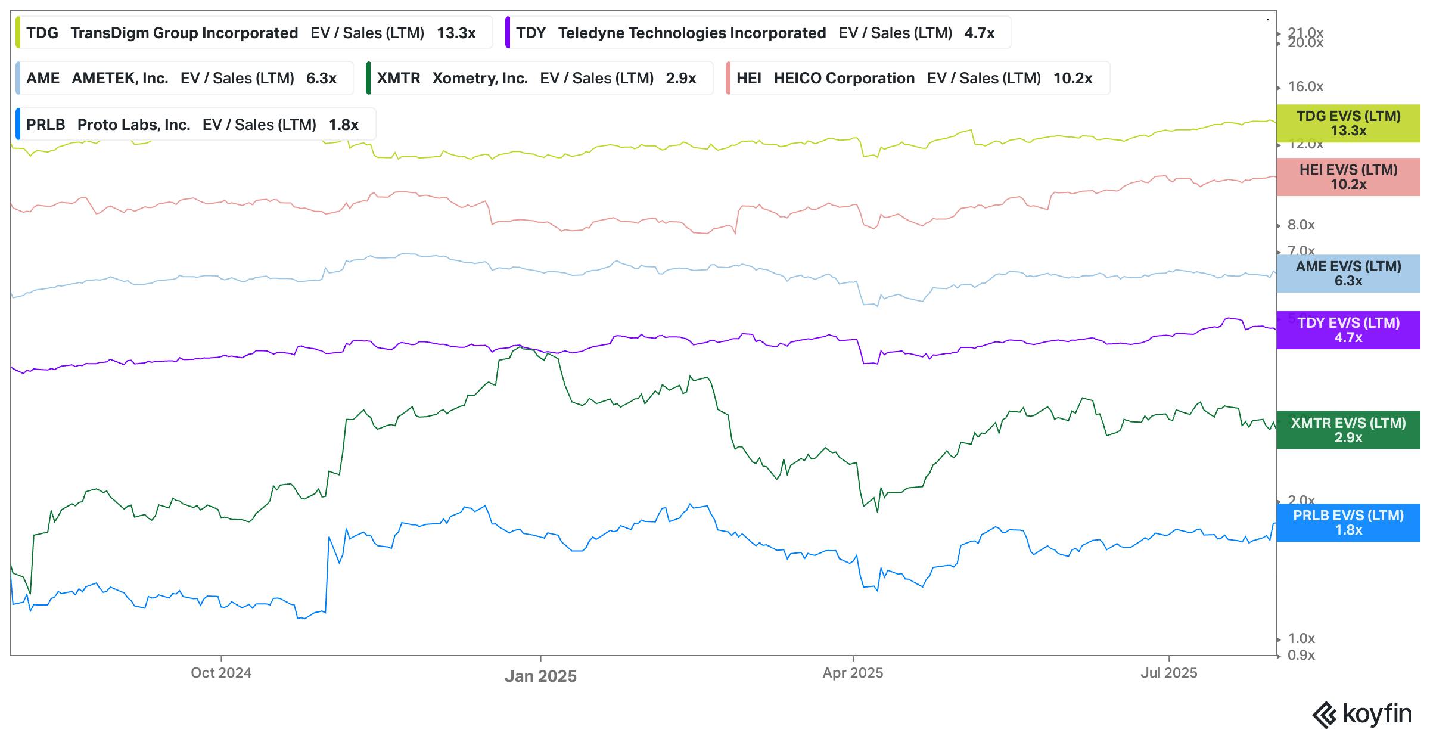Click the 16.0x y-axis tick label
Viewport: 1430px width, 739px height.
click(1305, 87)
